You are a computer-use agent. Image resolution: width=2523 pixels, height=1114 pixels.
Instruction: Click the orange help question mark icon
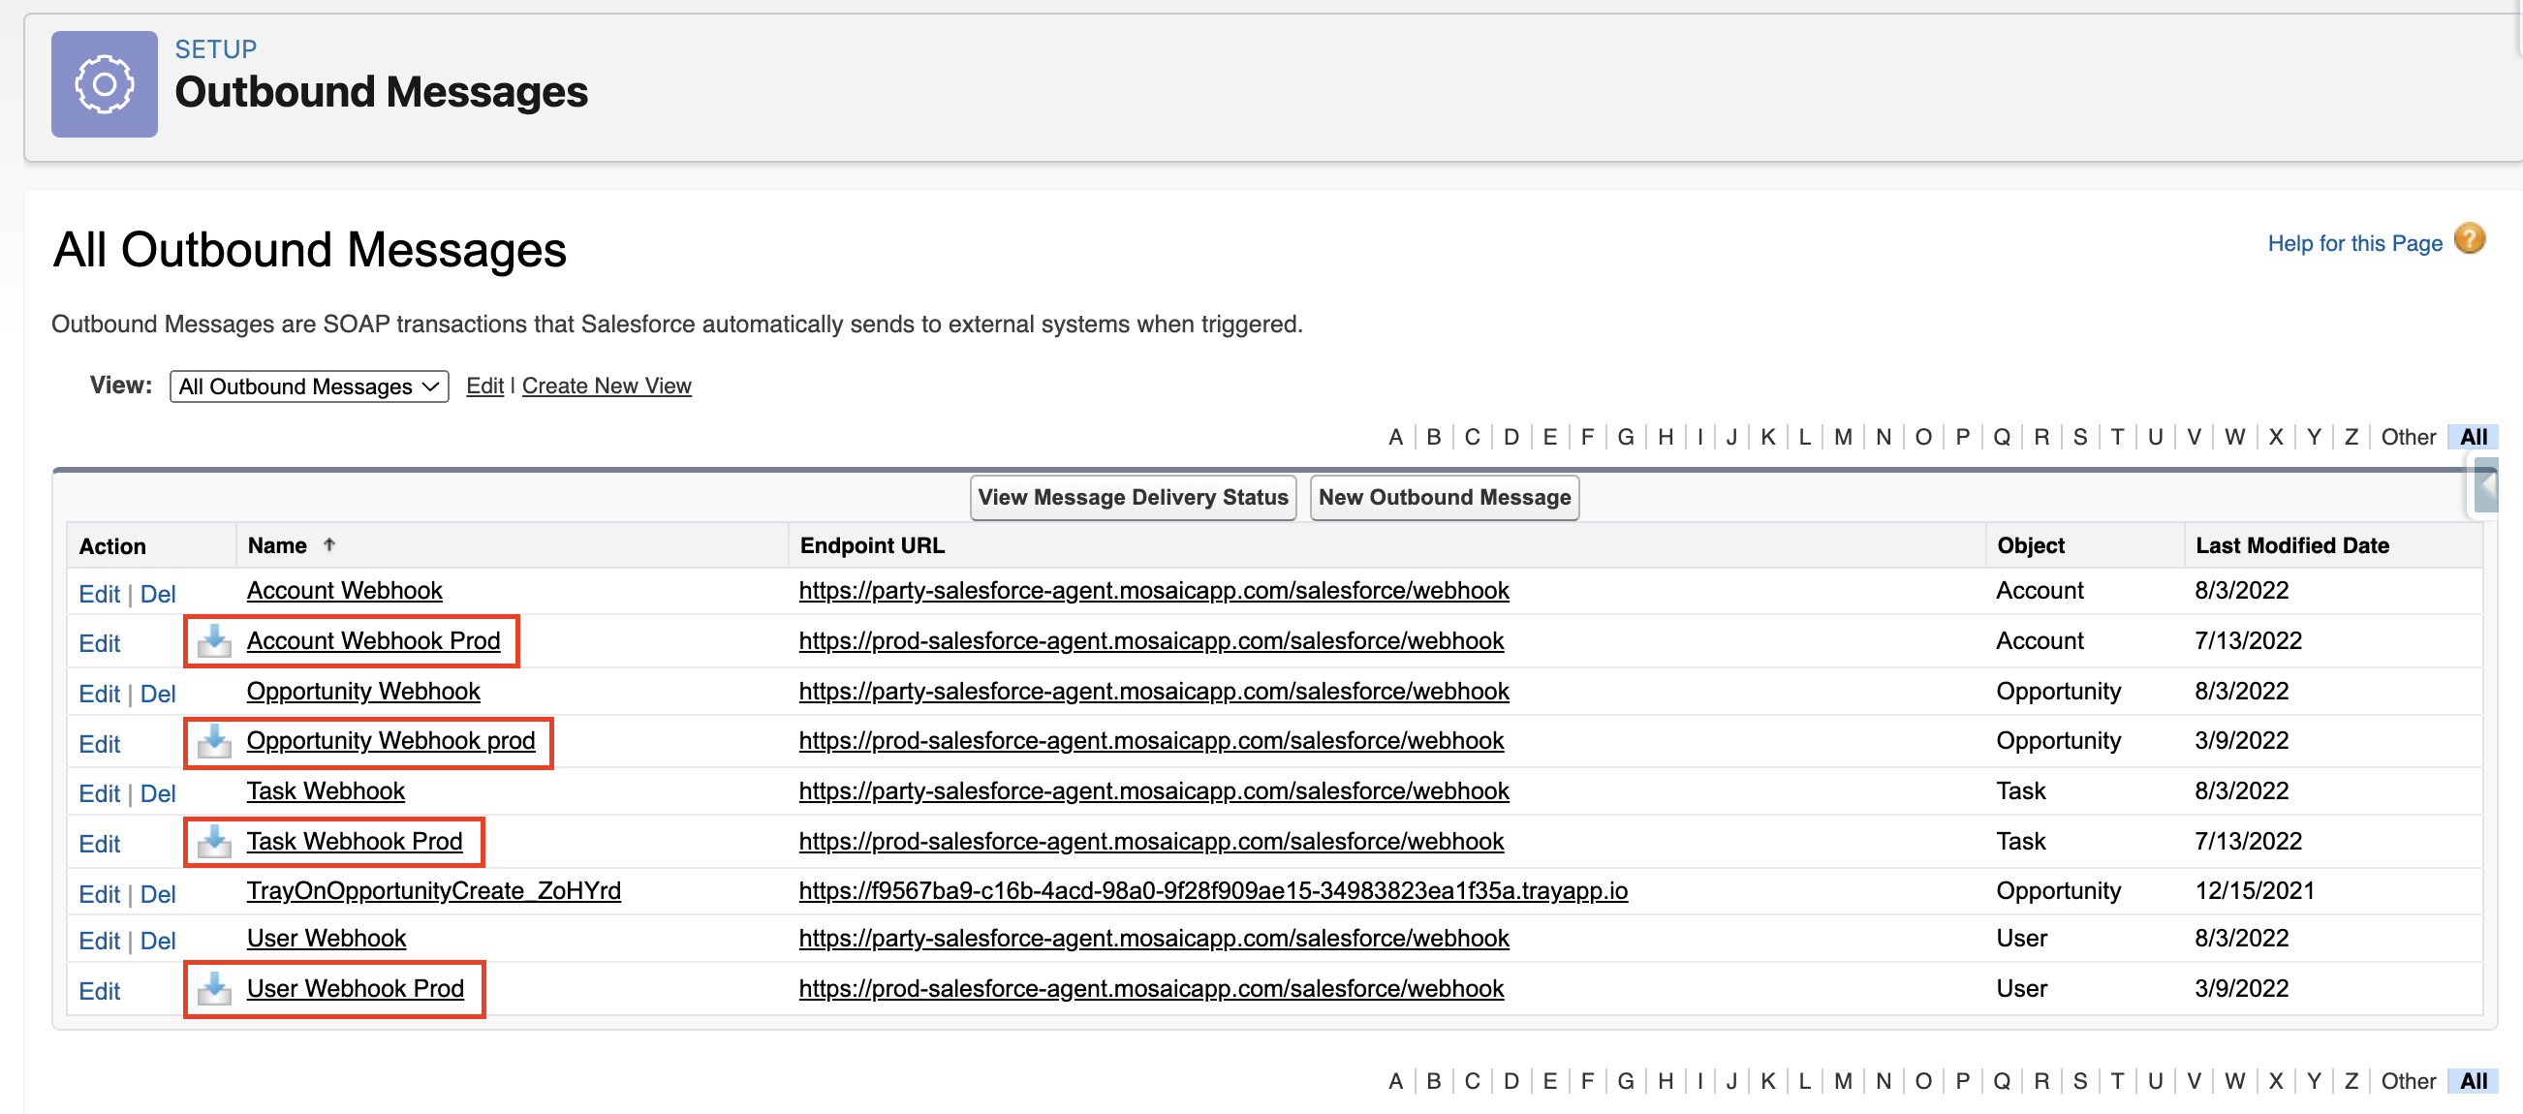point(2469,240)
